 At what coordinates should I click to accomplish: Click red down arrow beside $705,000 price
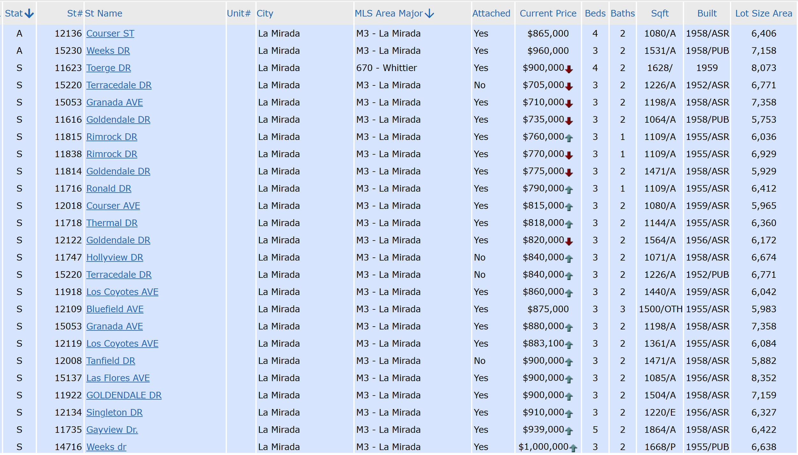(569, 86)
